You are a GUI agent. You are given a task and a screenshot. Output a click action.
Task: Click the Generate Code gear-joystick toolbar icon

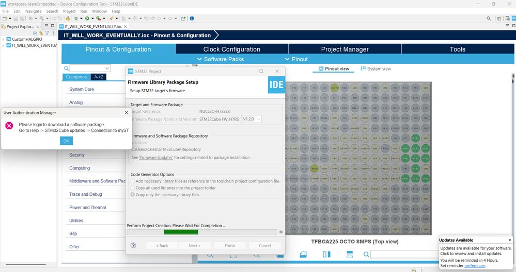[x=68, y=19]
